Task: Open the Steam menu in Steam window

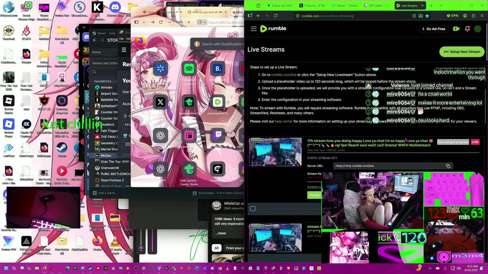Action: 101,33
